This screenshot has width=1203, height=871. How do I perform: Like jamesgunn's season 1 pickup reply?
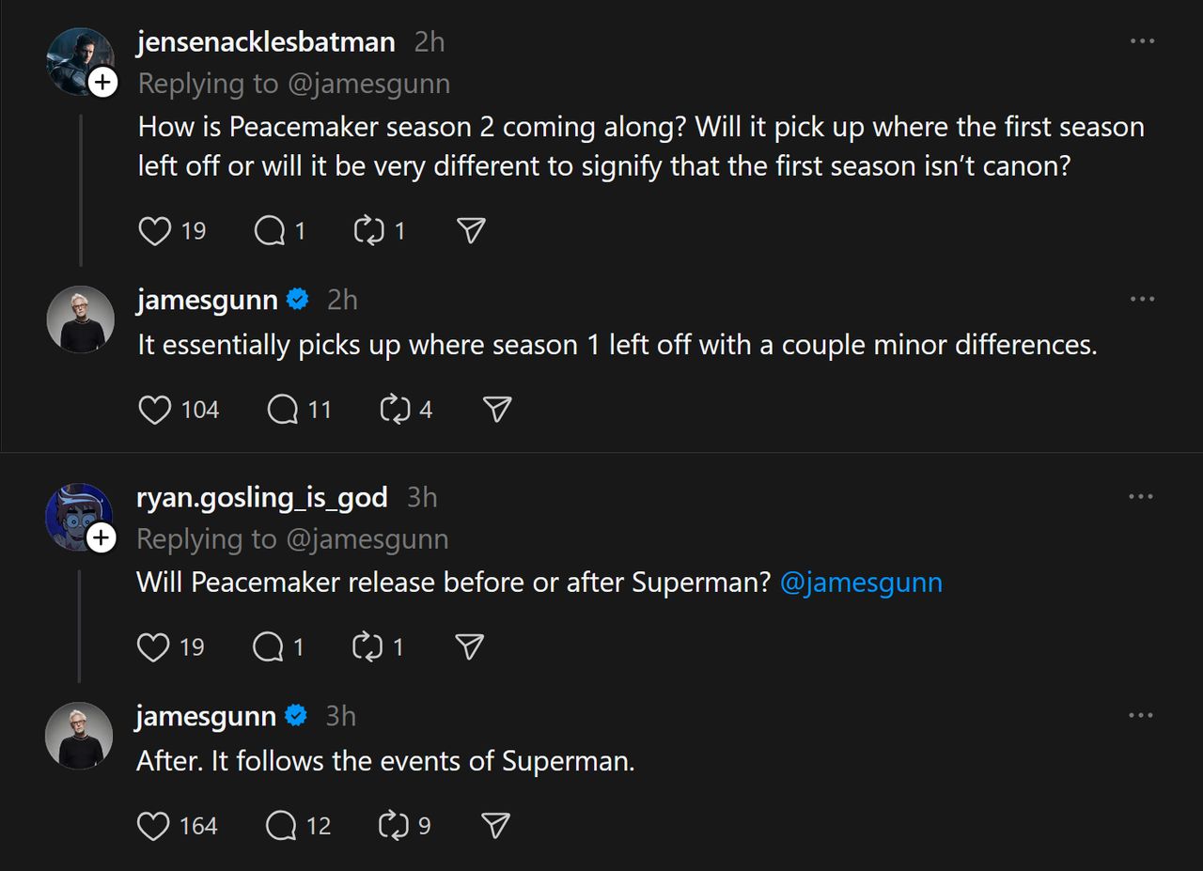click(x=155, y=410)
